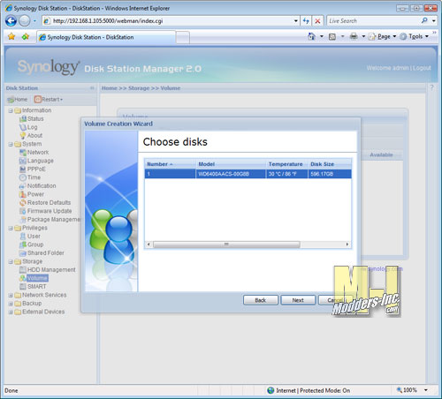442x399 pixels.
Task: Select the Volume icon under Storage
Action: 23,278
